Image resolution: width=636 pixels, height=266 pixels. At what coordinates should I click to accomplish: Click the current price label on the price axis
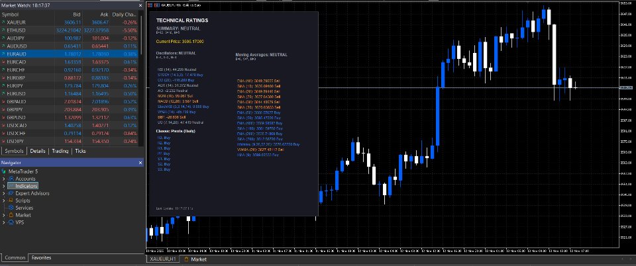[626, 87]
